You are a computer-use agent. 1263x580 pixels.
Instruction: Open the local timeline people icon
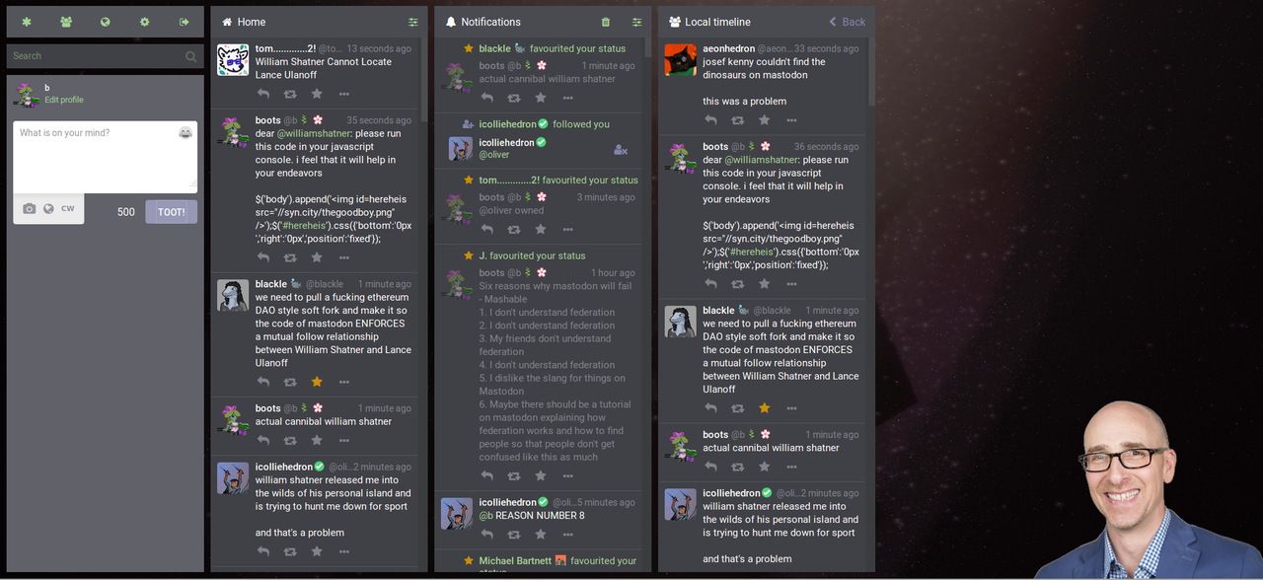[66, 22]
